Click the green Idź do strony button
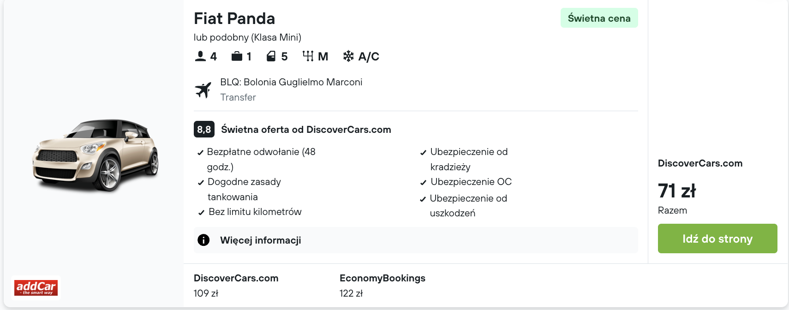 717,238
